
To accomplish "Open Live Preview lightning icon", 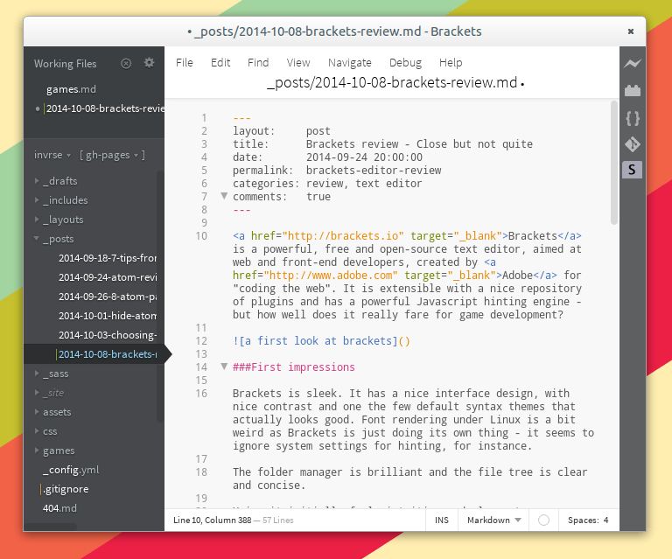I will click(632, 64).
